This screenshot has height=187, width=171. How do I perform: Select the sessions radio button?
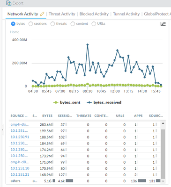pyautogui.click(x=31, y=24)
